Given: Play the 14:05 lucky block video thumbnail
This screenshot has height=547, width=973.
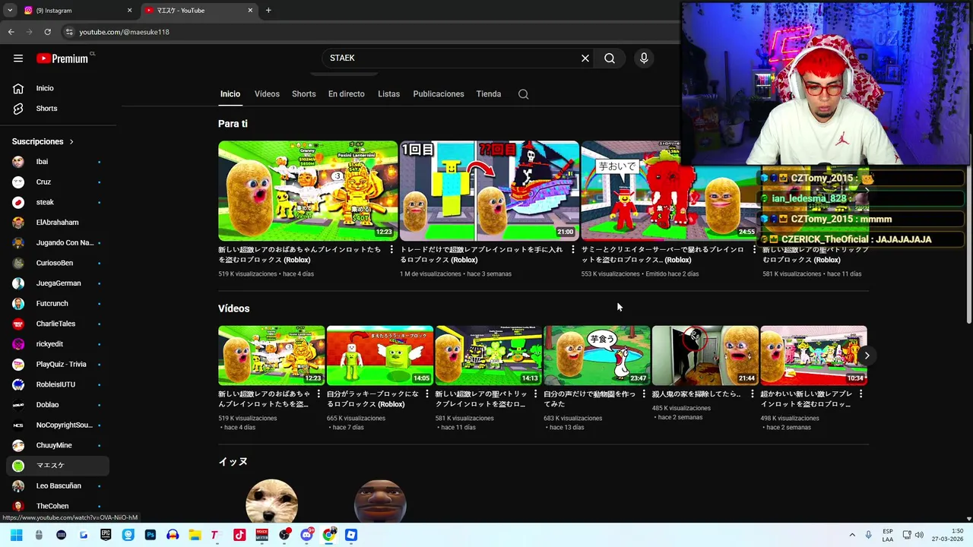Looking at the screenshot, I should coord(380,356).
